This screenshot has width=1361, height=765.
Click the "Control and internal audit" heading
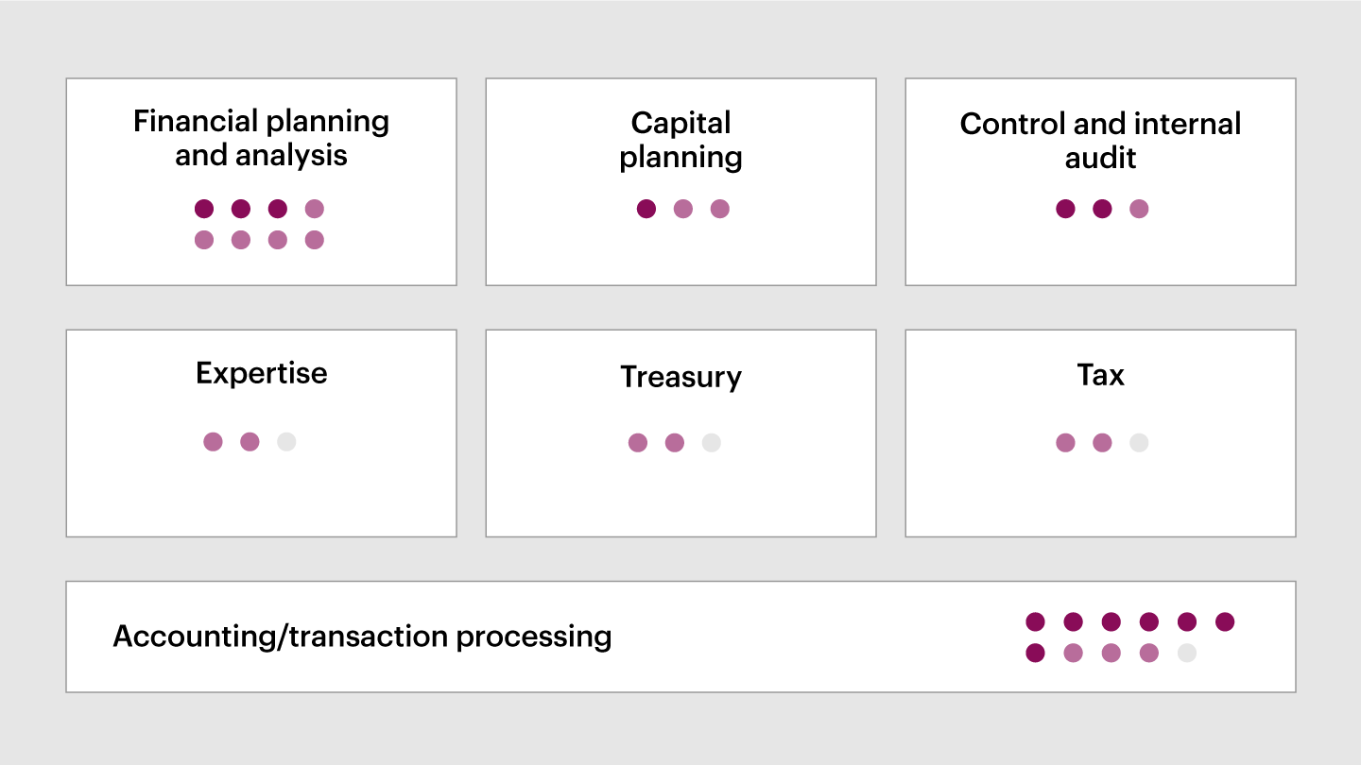pyautogui.click(x=1100, y=141)
